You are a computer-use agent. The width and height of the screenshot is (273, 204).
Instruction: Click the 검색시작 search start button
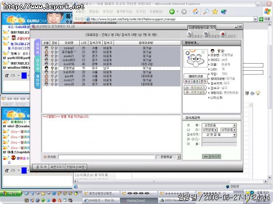211,156
